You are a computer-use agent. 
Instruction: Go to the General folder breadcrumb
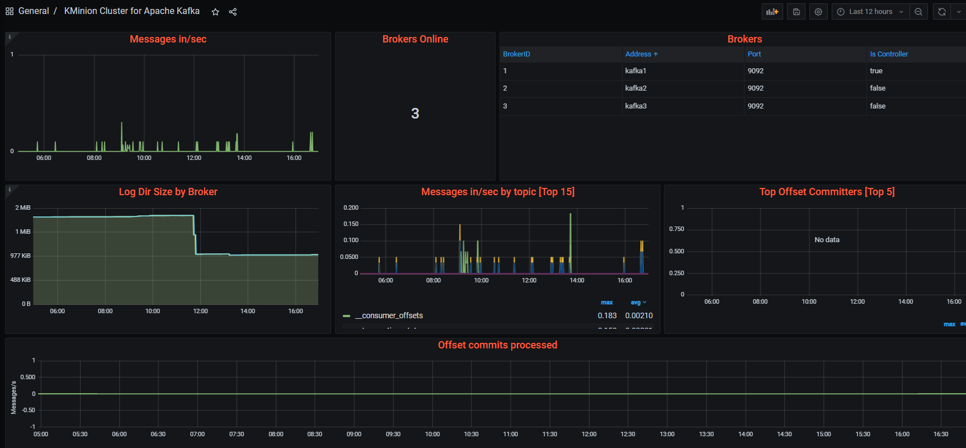pos(34,11)
